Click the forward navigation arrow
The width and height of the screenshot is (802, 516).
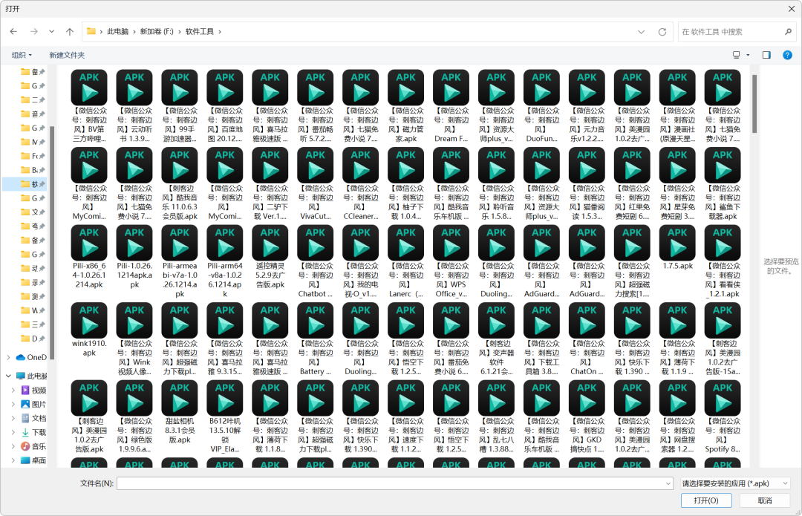pos(33,32)
